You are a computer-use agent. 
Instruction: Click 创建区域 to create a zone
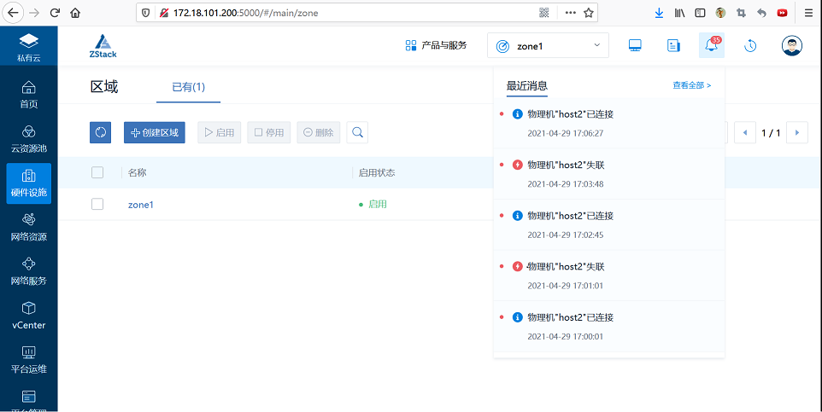155,132
